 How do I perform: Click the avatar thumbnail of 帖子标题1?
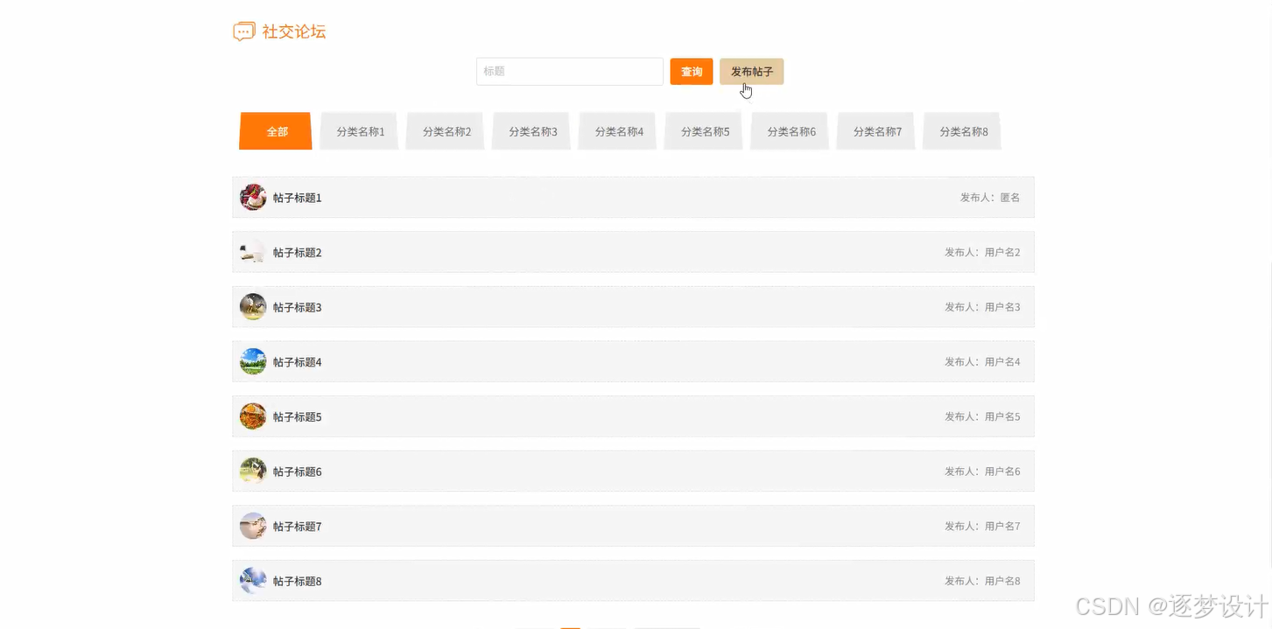click(x=253, y=197)
